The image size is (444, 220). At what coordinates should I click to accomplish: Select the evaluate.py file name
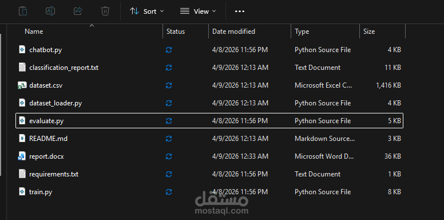46,121
